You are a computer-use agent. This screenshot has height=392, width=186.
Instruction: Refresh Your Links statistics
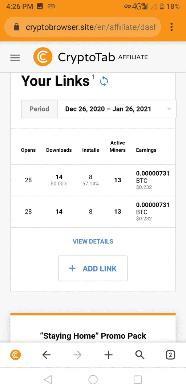[104, 82]
